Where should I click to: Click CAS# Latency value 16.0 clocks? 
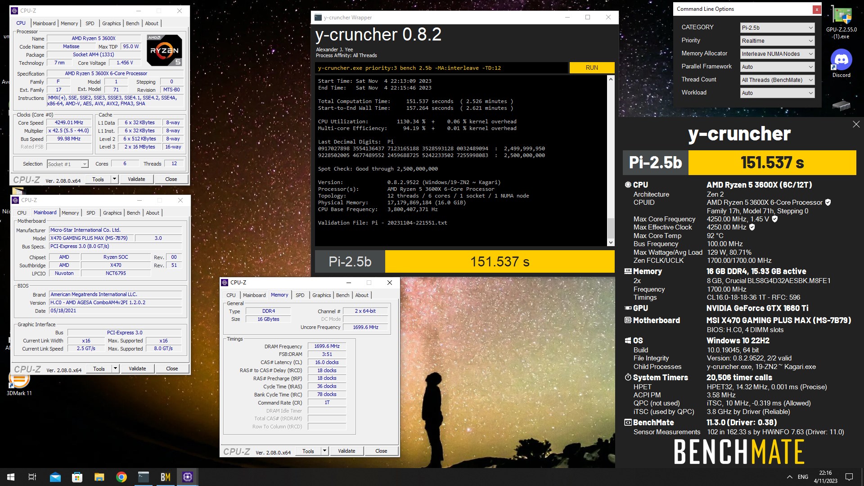(x=327, y=363)
